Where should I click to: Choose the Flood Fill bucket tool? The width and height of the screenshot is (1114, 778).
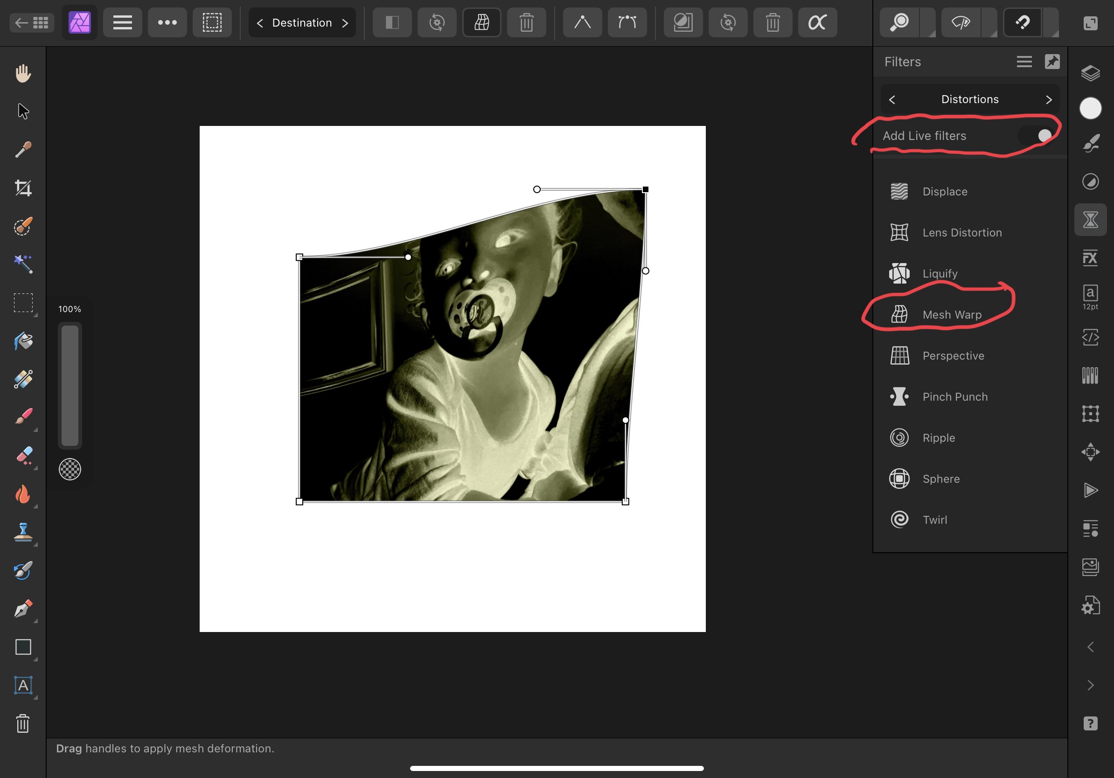coord(23,341)
